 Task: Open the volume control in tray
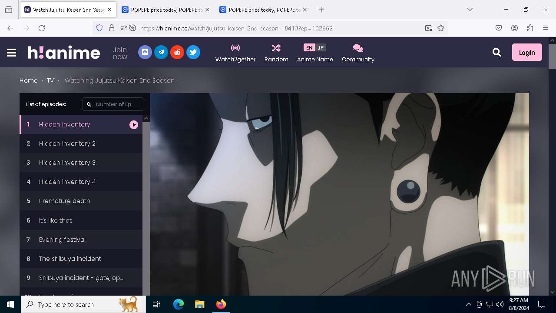pos(500,304)
